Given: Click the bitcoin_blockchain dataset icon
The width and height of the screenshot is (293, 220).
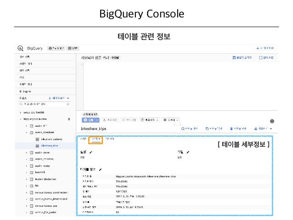Looking at the screenshot, I should [32, 179].
